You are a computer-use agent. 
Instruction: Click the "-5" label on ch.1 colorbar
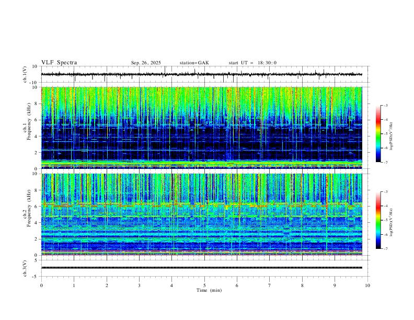point(386,134)
